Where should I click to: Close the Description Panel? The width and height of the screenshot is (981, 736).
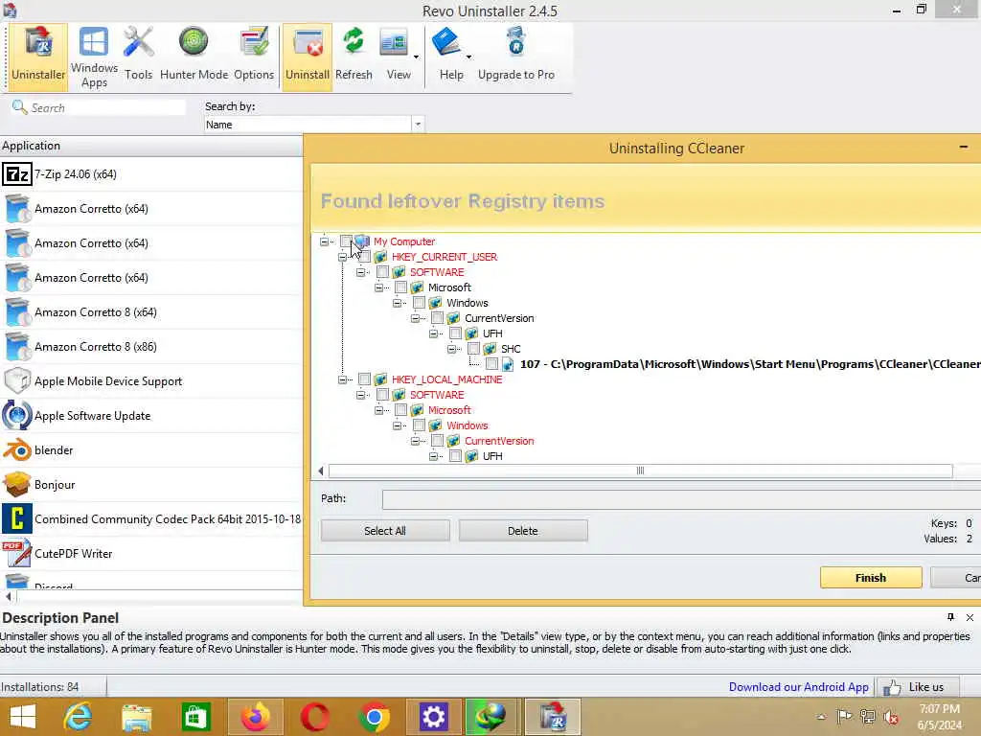970,618
